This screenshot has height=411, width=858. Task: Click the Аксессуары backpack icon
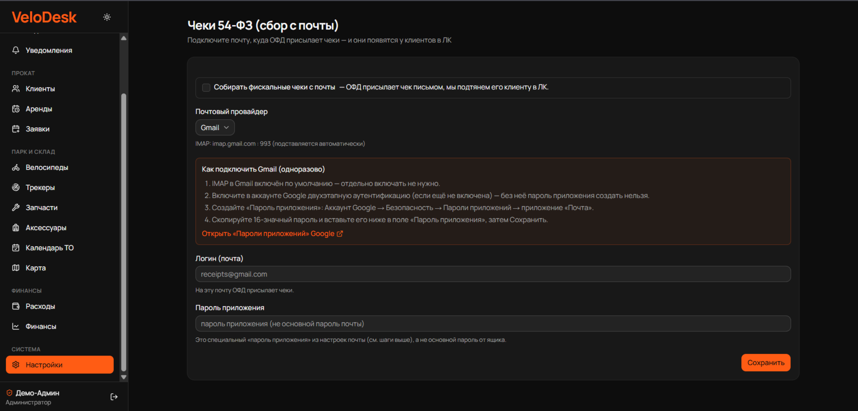[16, 227]
